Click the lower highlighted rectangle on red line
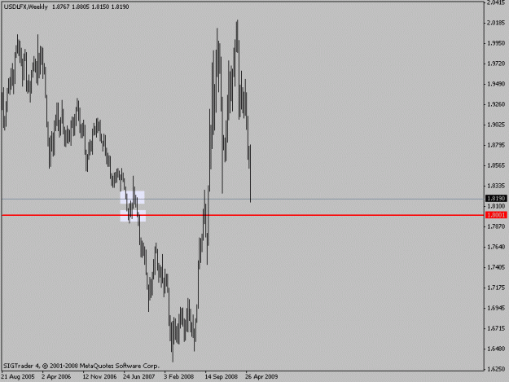Screen dimensions: 509x382 tap(133, 216)
